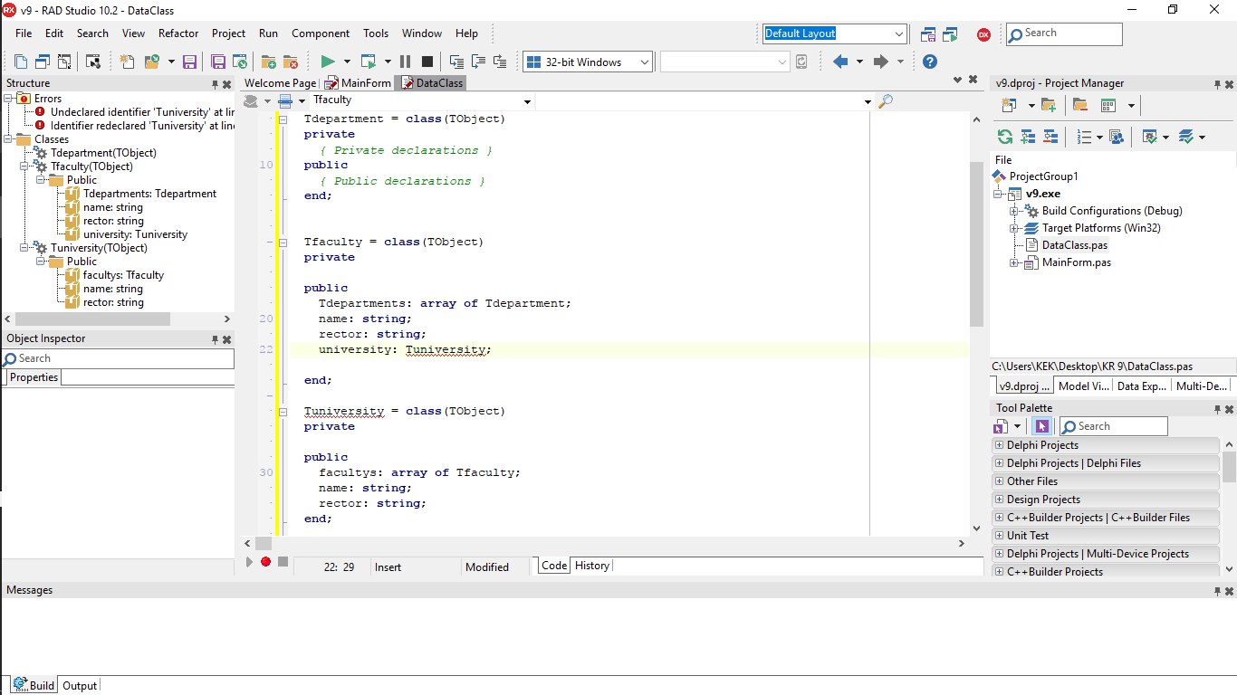Click Add File to Project icon
Image resolution: width=1237 pixels, height=695 pixels.
[269, 62]
